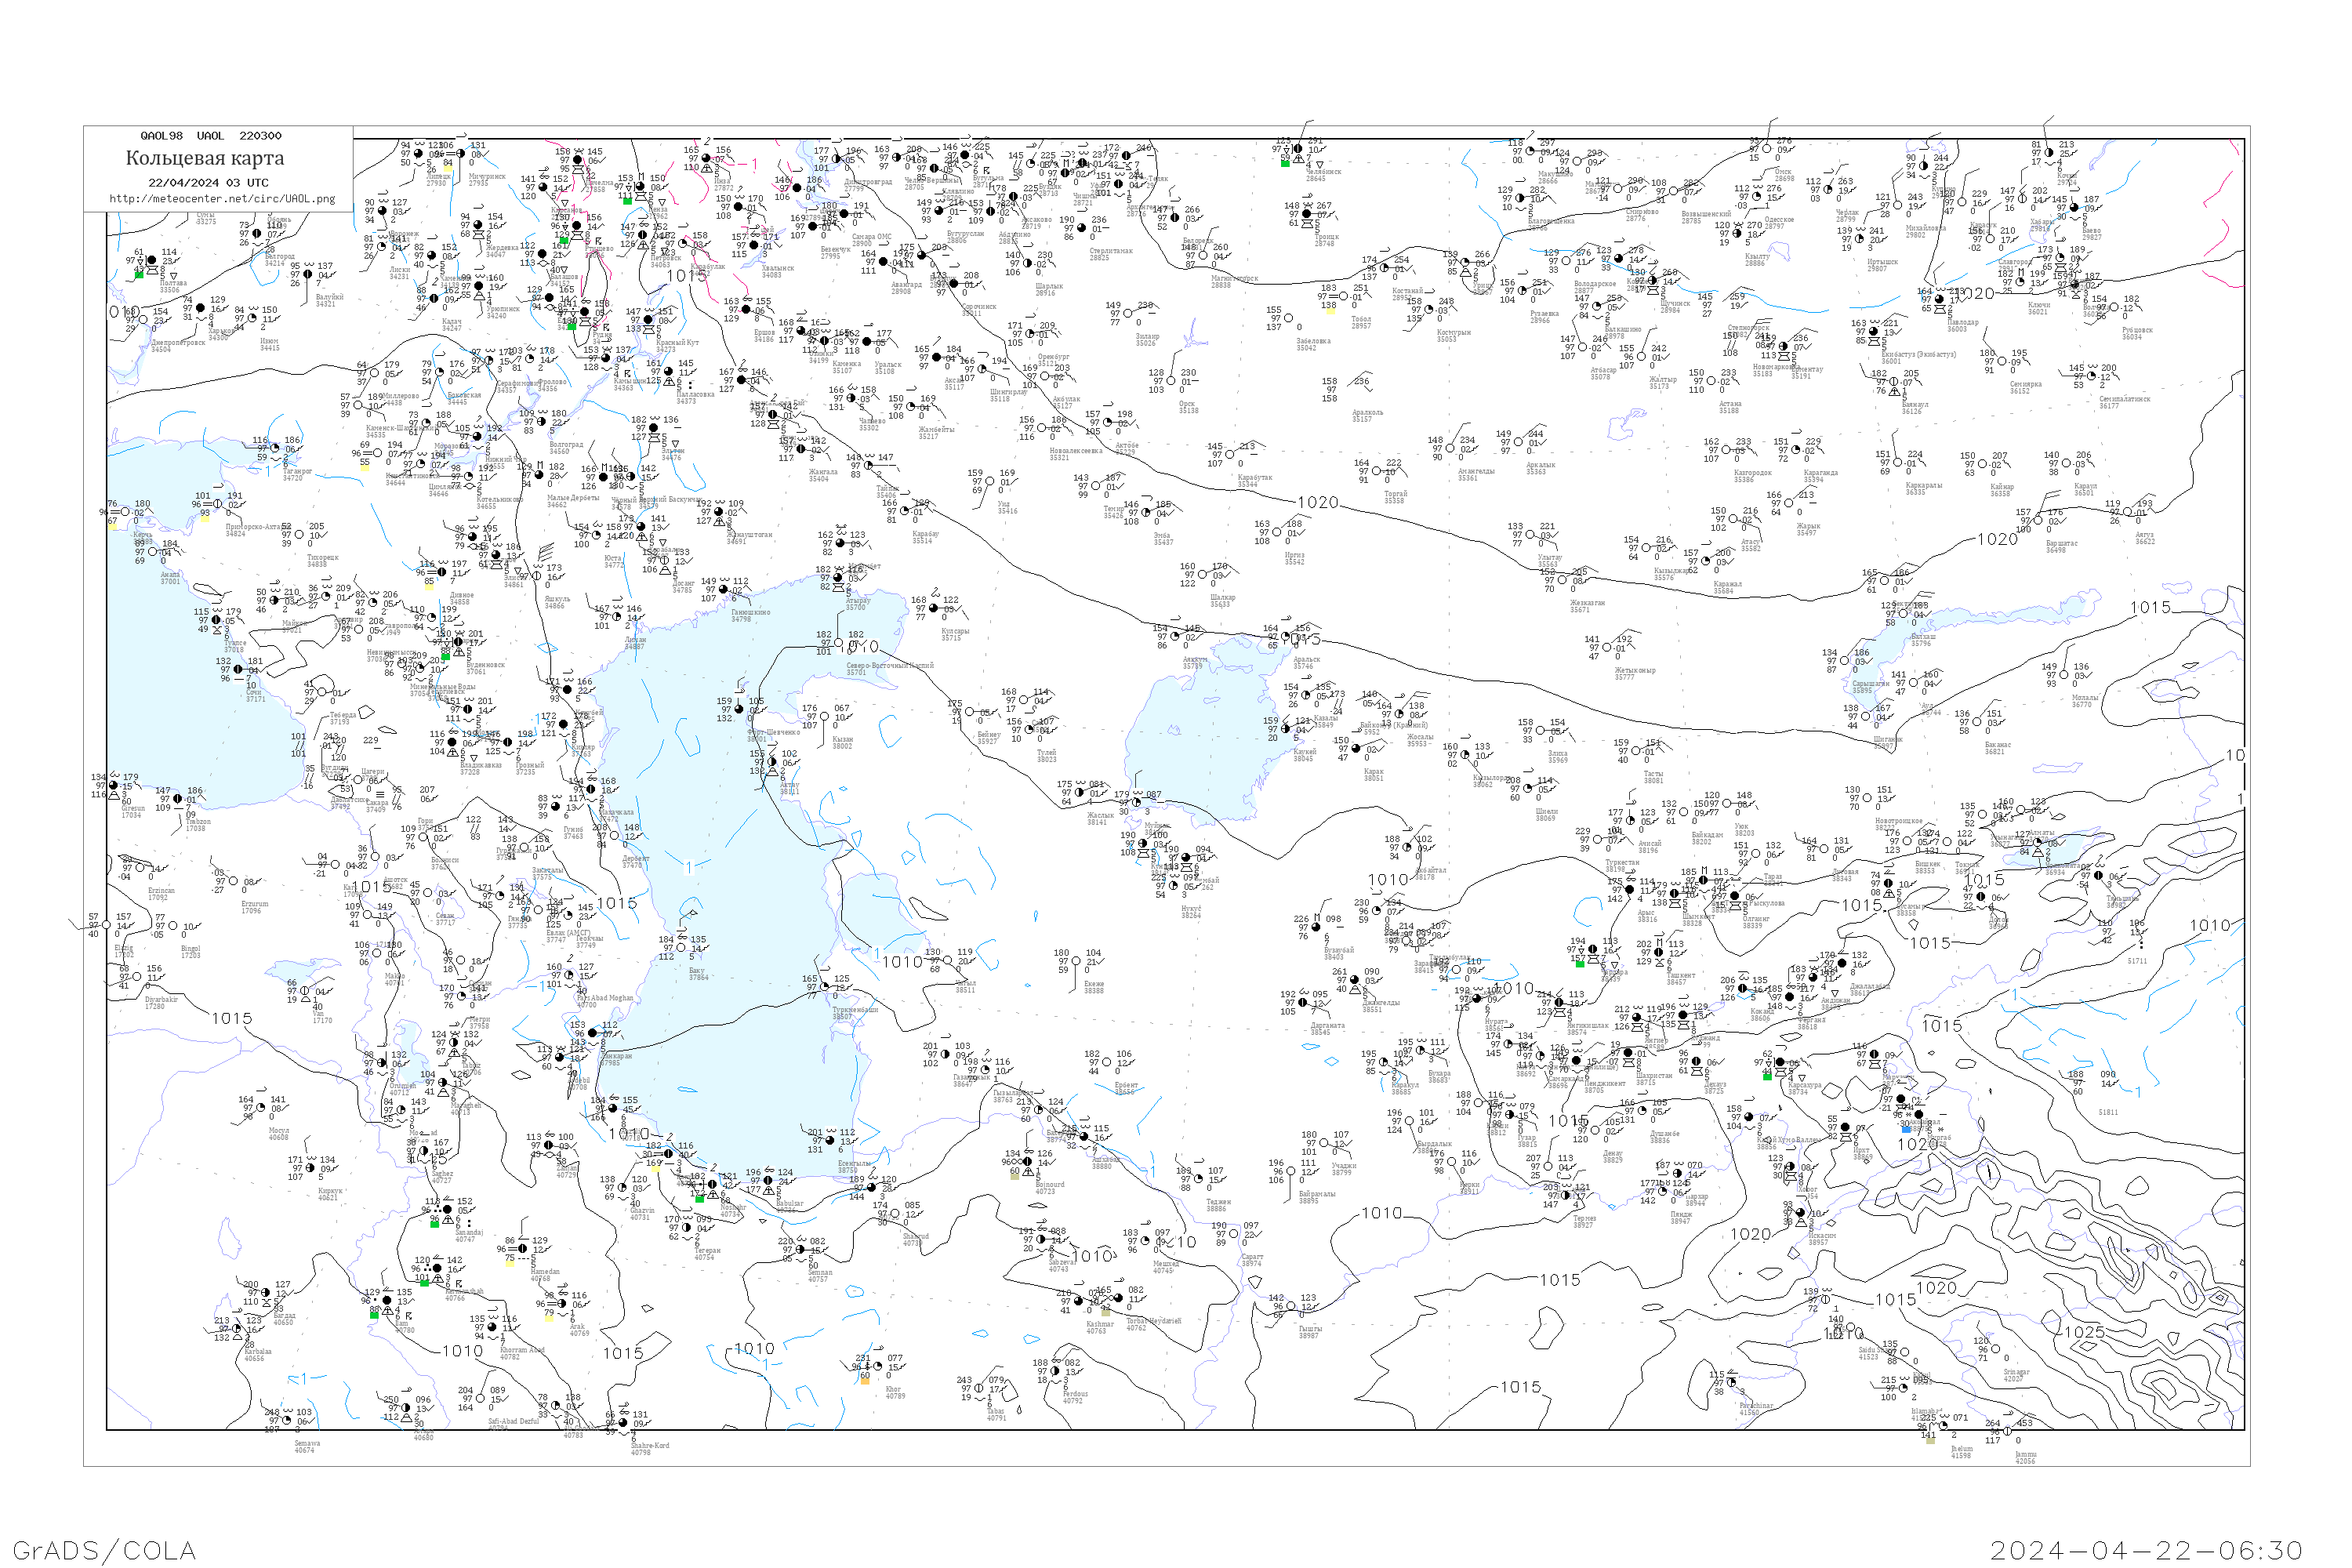2352x1568 pixels.
Task: Click the 2024-04-22-06:30 timestamp
Action: coord(2146,1550)
